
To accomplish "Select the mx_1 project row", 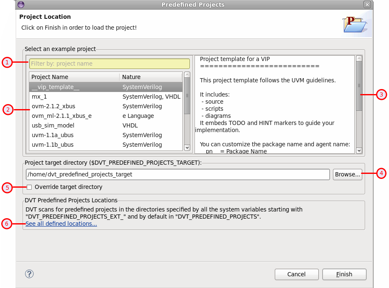I will pyautogui.click(x=39, y=97).
